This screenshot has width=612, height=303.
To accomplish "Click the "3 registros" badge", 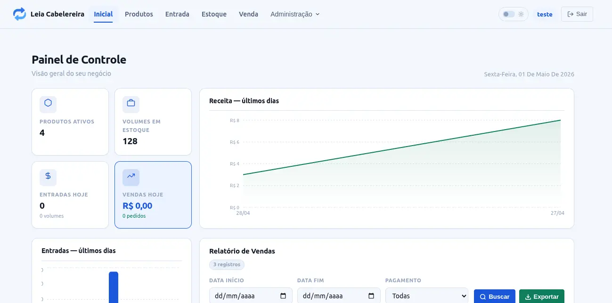I will (x=227, y=264).
